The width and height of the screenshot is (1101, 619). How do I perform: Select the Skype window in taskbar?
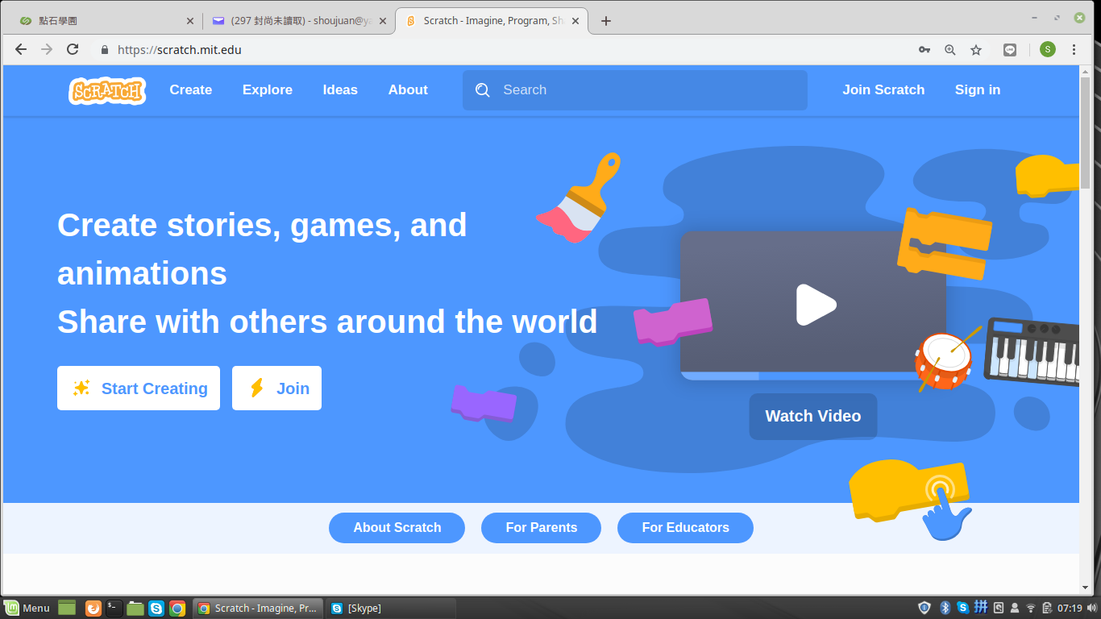point(391,609)
